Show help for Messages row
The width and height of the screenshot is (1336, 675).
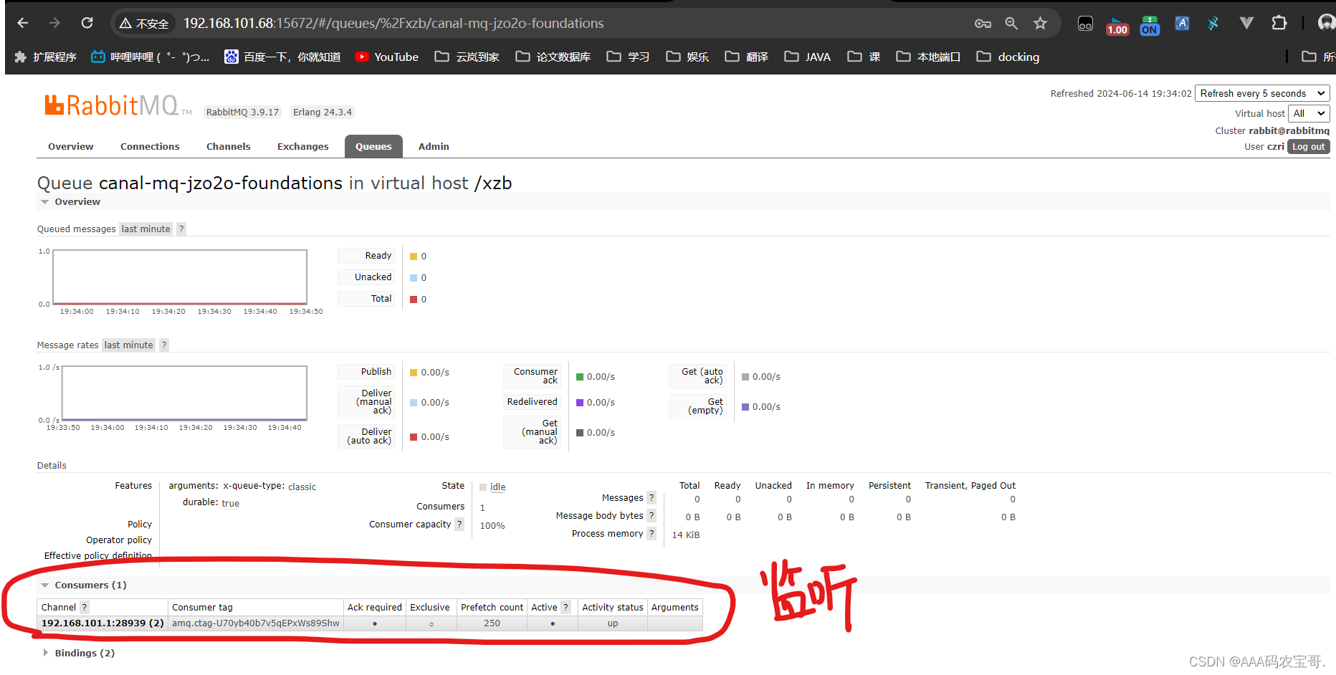(x=652, y=498)
